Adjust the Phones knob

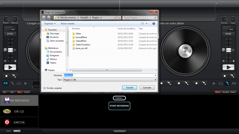point(224,19)
